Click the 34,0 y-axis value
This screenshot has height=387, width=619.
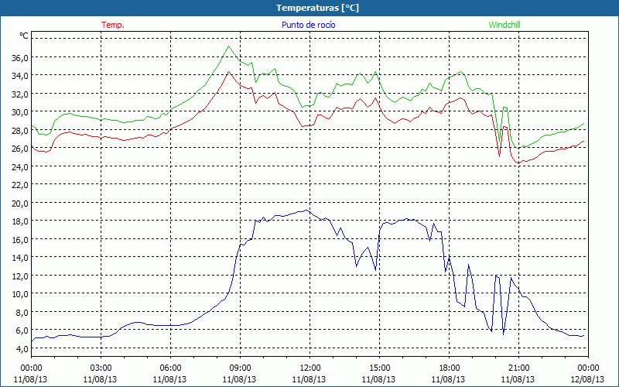point(20,76)
